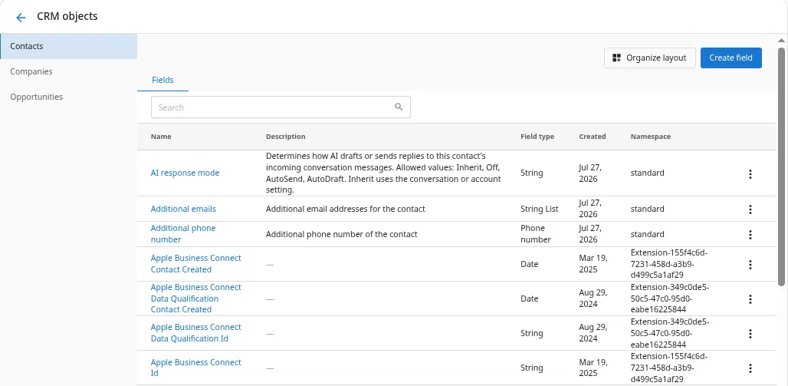The height and width of the screenshot is (386, 788).
Task: Click the 'Phone number' field type cell
Action: 536,234
